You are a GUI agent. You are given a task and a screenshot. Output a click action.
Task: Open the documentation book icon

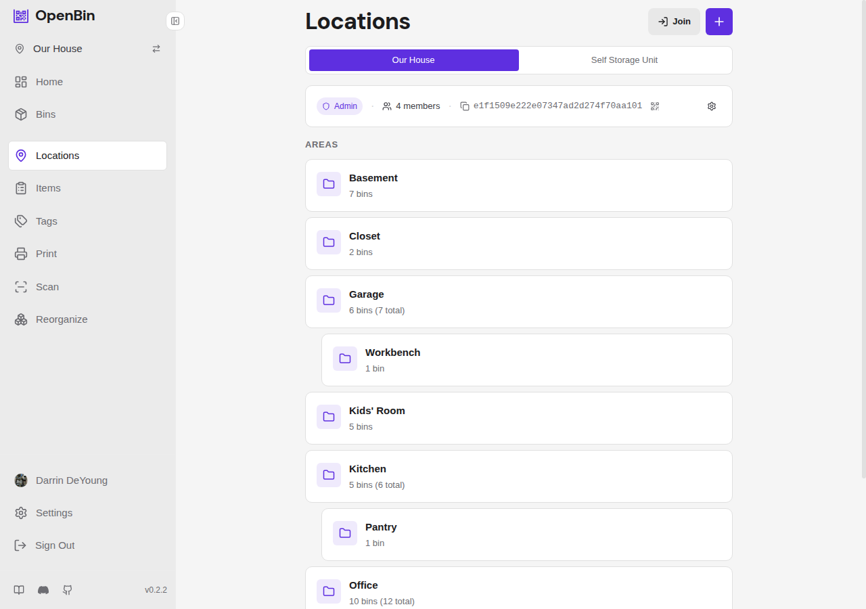19,590
